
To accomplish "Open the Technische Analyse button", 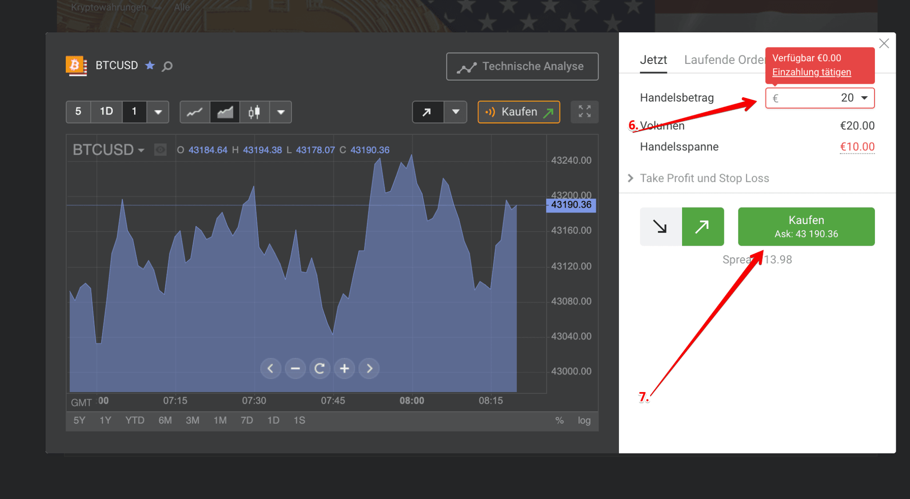I will point(522,67).
